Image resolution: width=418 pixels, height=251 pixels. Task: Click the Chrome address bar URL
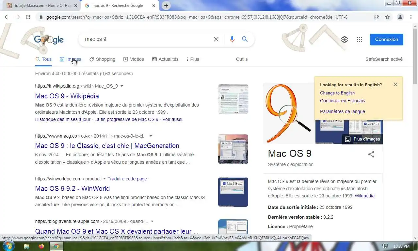pos(197,17)
